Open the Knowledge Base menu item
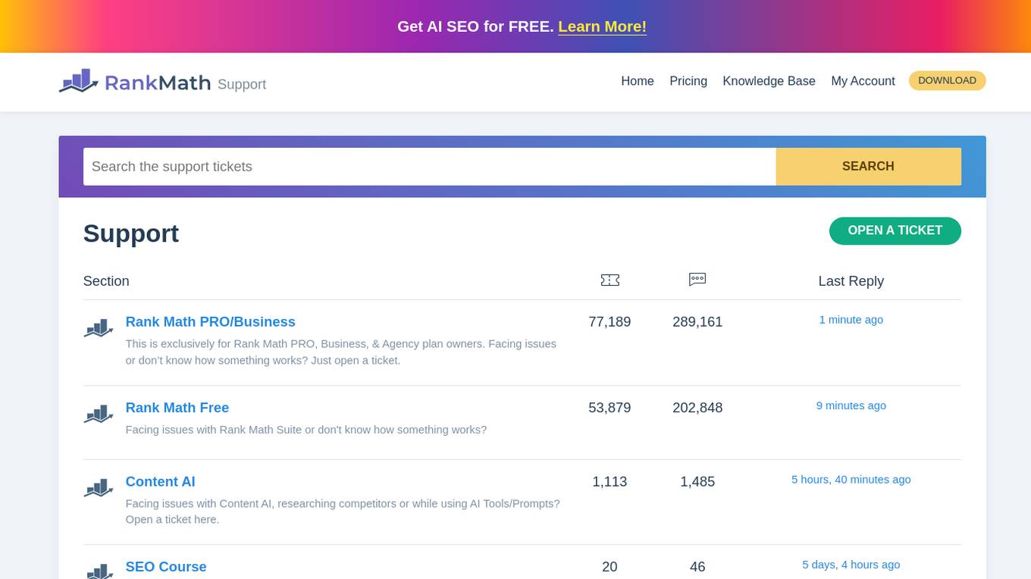 [769, 81]
